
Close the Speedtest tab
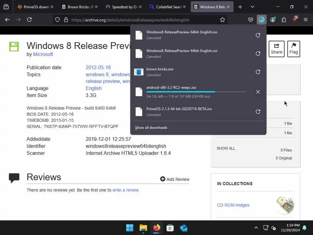coord(140,7)
